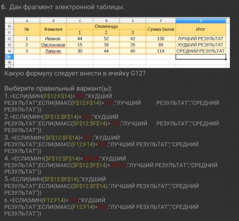This screenshot has width=239, height=221.
Task: Choose answer option 5 formula
Action: (x=101, y=186)
